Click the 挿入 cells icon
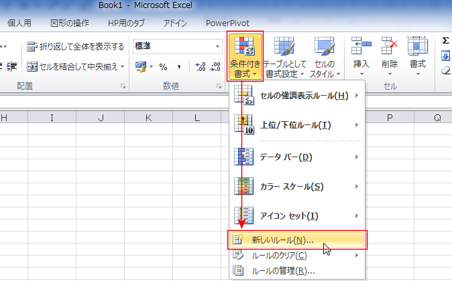Image resolution: width=452 pixels, height=281 pixels. pos(361,45)
